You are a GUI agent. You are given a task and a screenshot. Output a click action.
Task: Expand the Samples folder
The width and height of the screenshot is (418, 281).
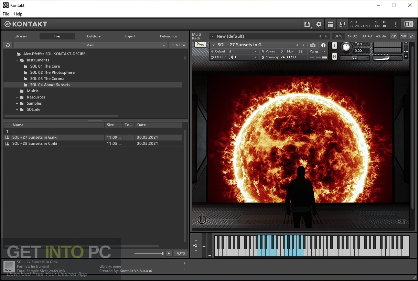pos(17,103)
